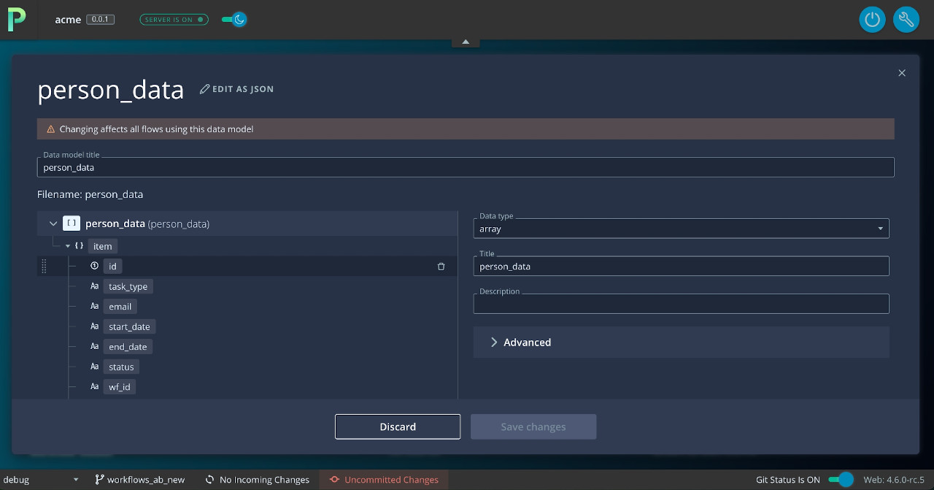The height and width of the screenshot is (490, 934).
Task: Click the array type icon beside person_data
Action: pyautogui.click(x=72, y=223)
